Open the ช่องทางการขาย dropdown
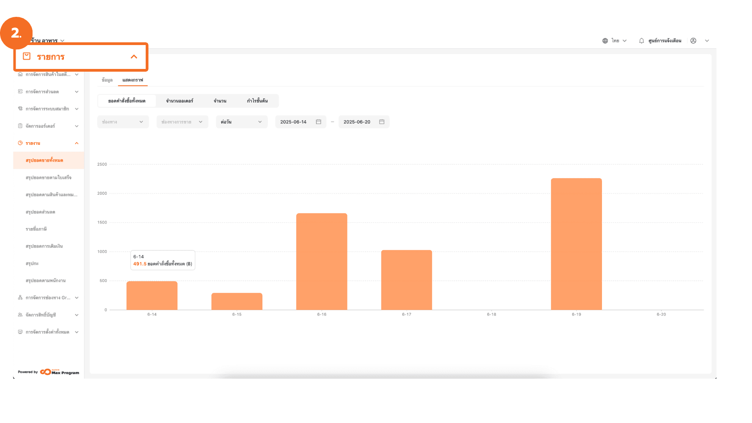Image resolution: width=752 pixels, height=423 pixels. [x=182, y=122]
